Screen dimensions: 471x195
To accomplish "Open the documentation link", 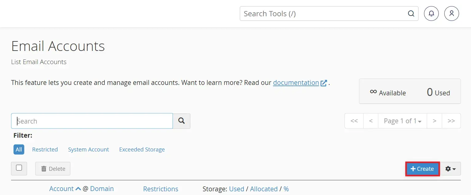I will click(296, 82).
